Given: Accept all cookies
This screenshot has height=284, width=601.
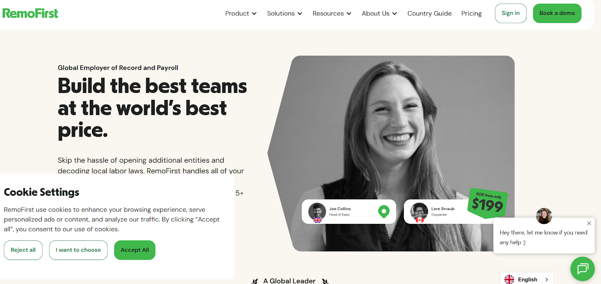Looking at the screenshot, I should [x=135, y=250].
